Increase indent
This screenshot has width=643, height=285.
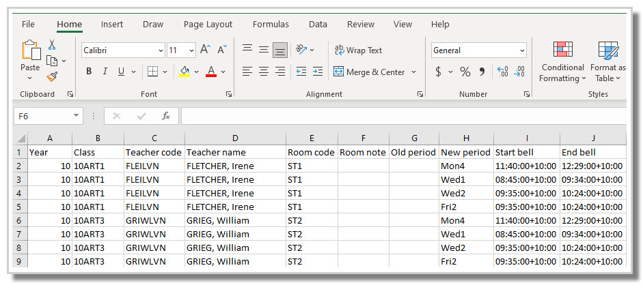[x=317, y=72]
